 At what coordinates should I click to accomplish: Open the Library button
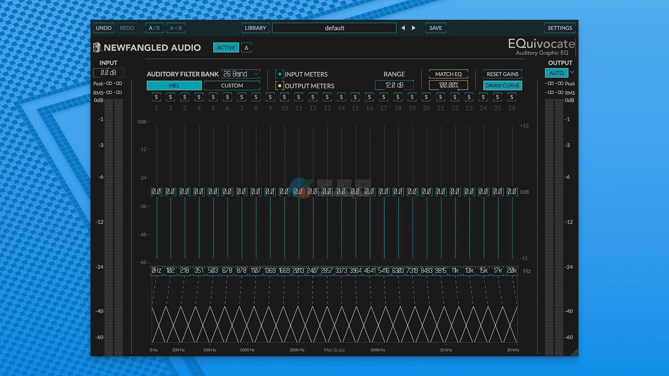point(255,28)
